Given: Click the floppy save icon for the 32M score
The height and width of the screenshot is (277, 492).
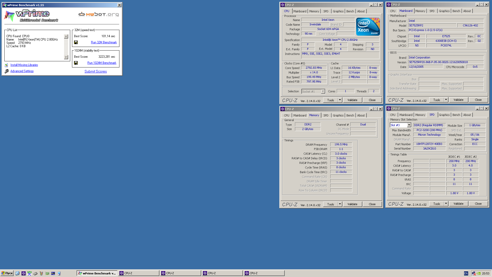Looking at the screenshot, I should click(76, 42).
